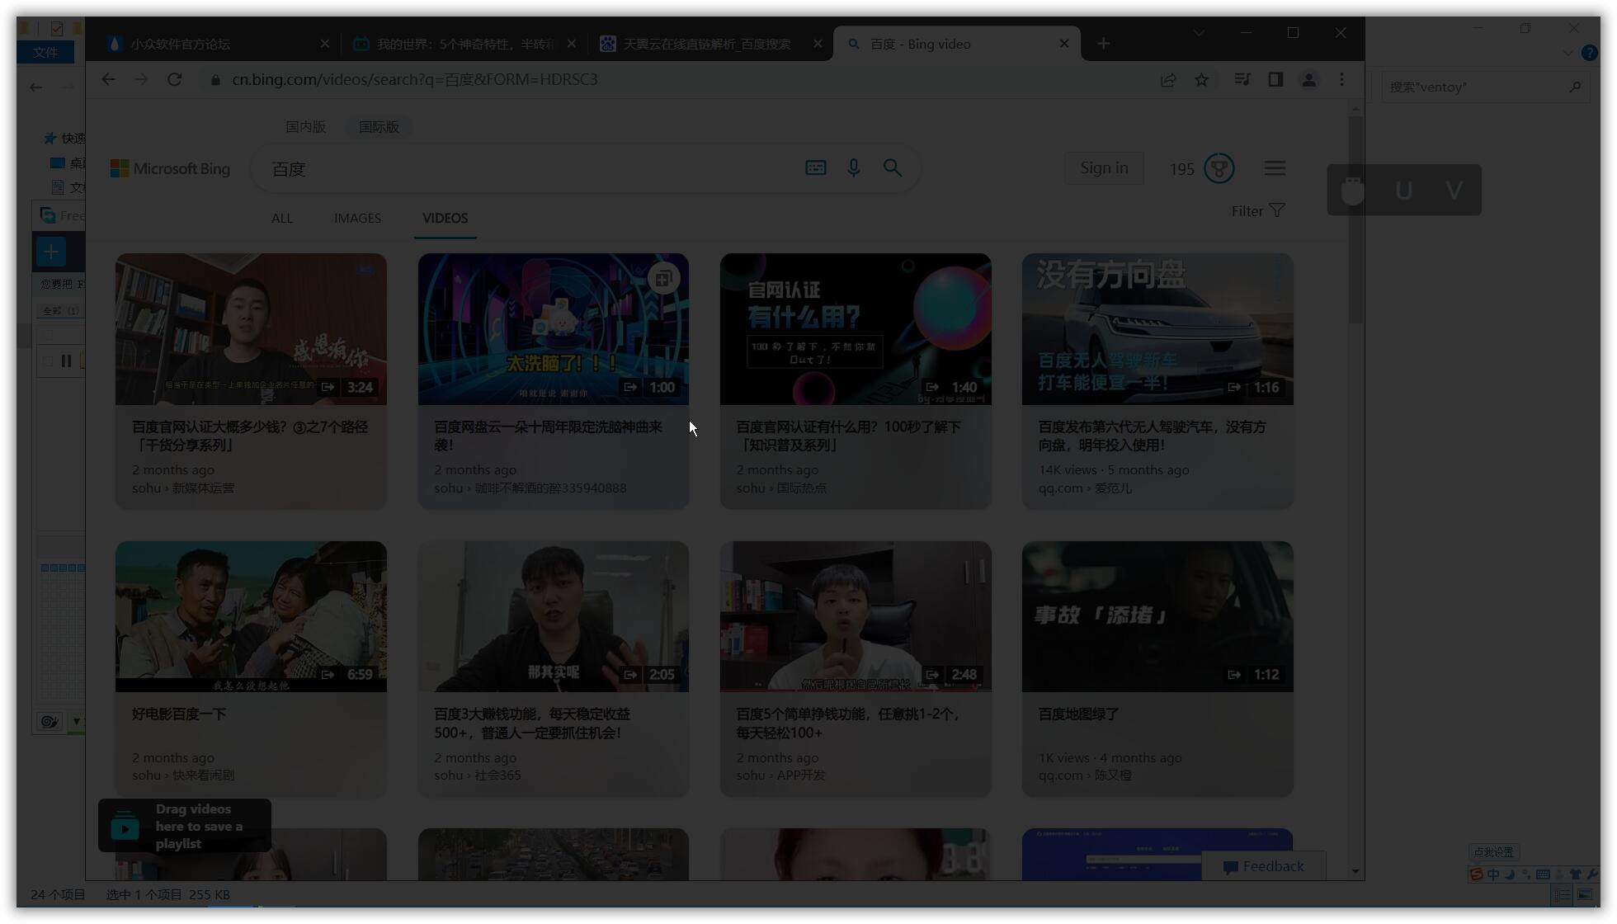This screenshot has width=1617, height=924.
Task: Open the Microsoft Rewards medal icon
Action: [1219, 168]
